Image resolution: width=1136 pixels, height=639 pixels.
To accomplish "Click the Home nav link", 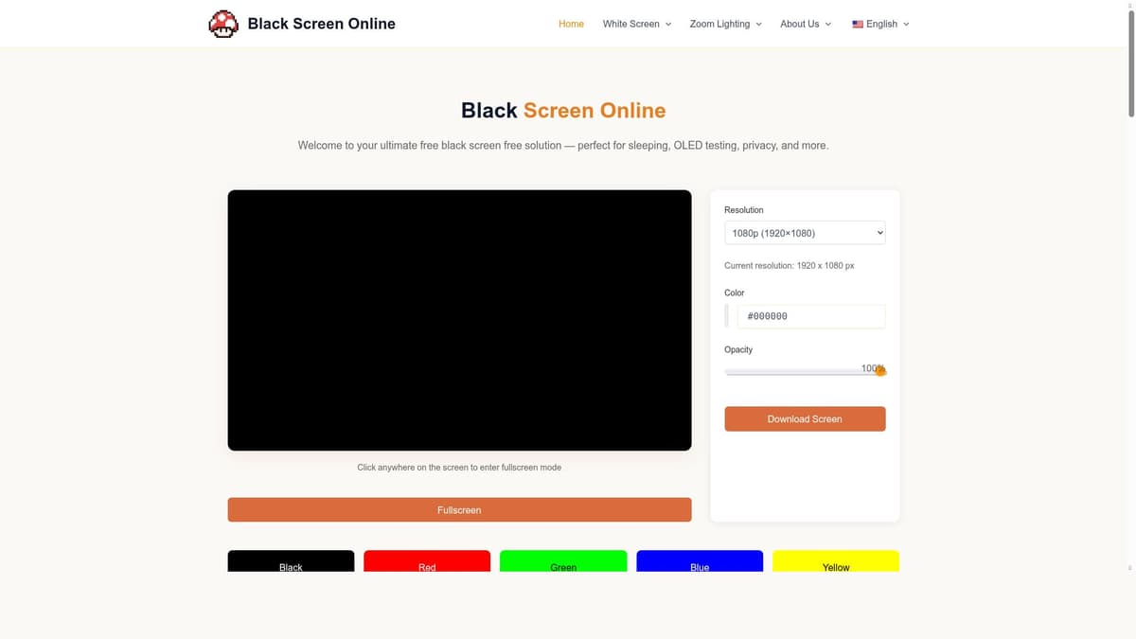I will (x=571, y=24).
